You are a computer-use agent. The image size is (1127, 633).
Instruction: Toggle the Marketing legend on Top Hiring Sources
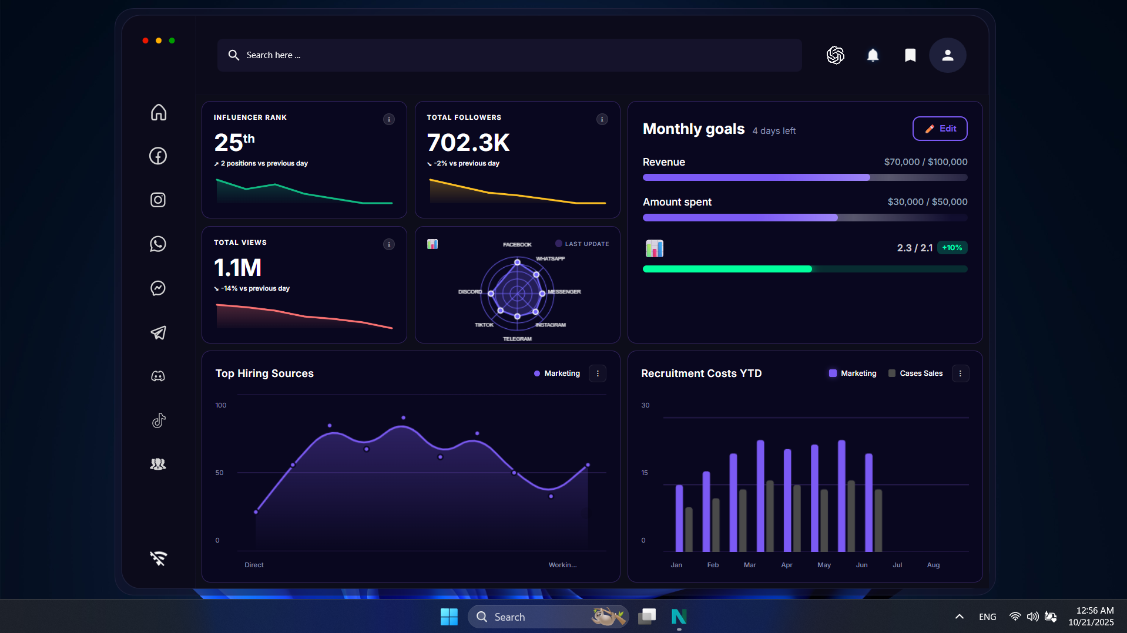[x=556, y=373]
